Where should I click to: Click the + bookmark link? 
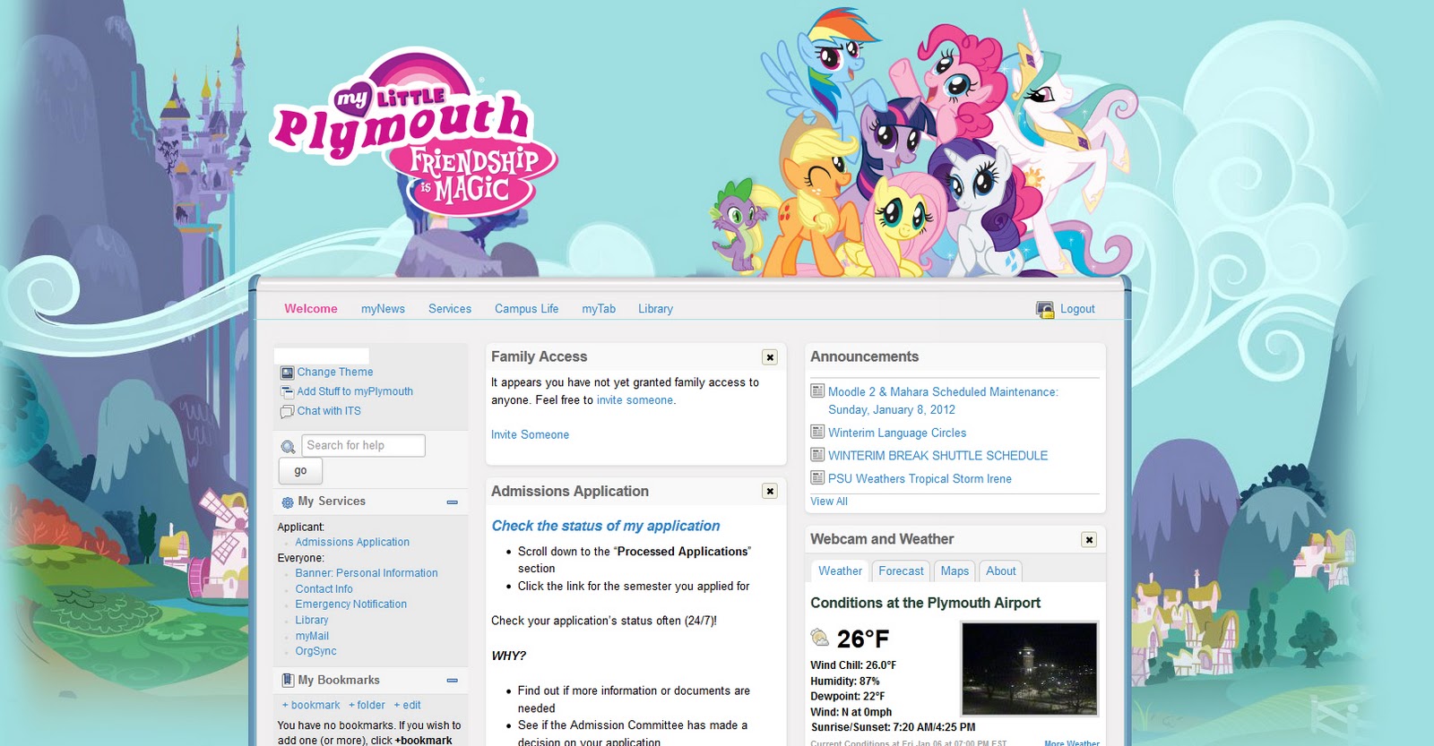pos(311,706)
